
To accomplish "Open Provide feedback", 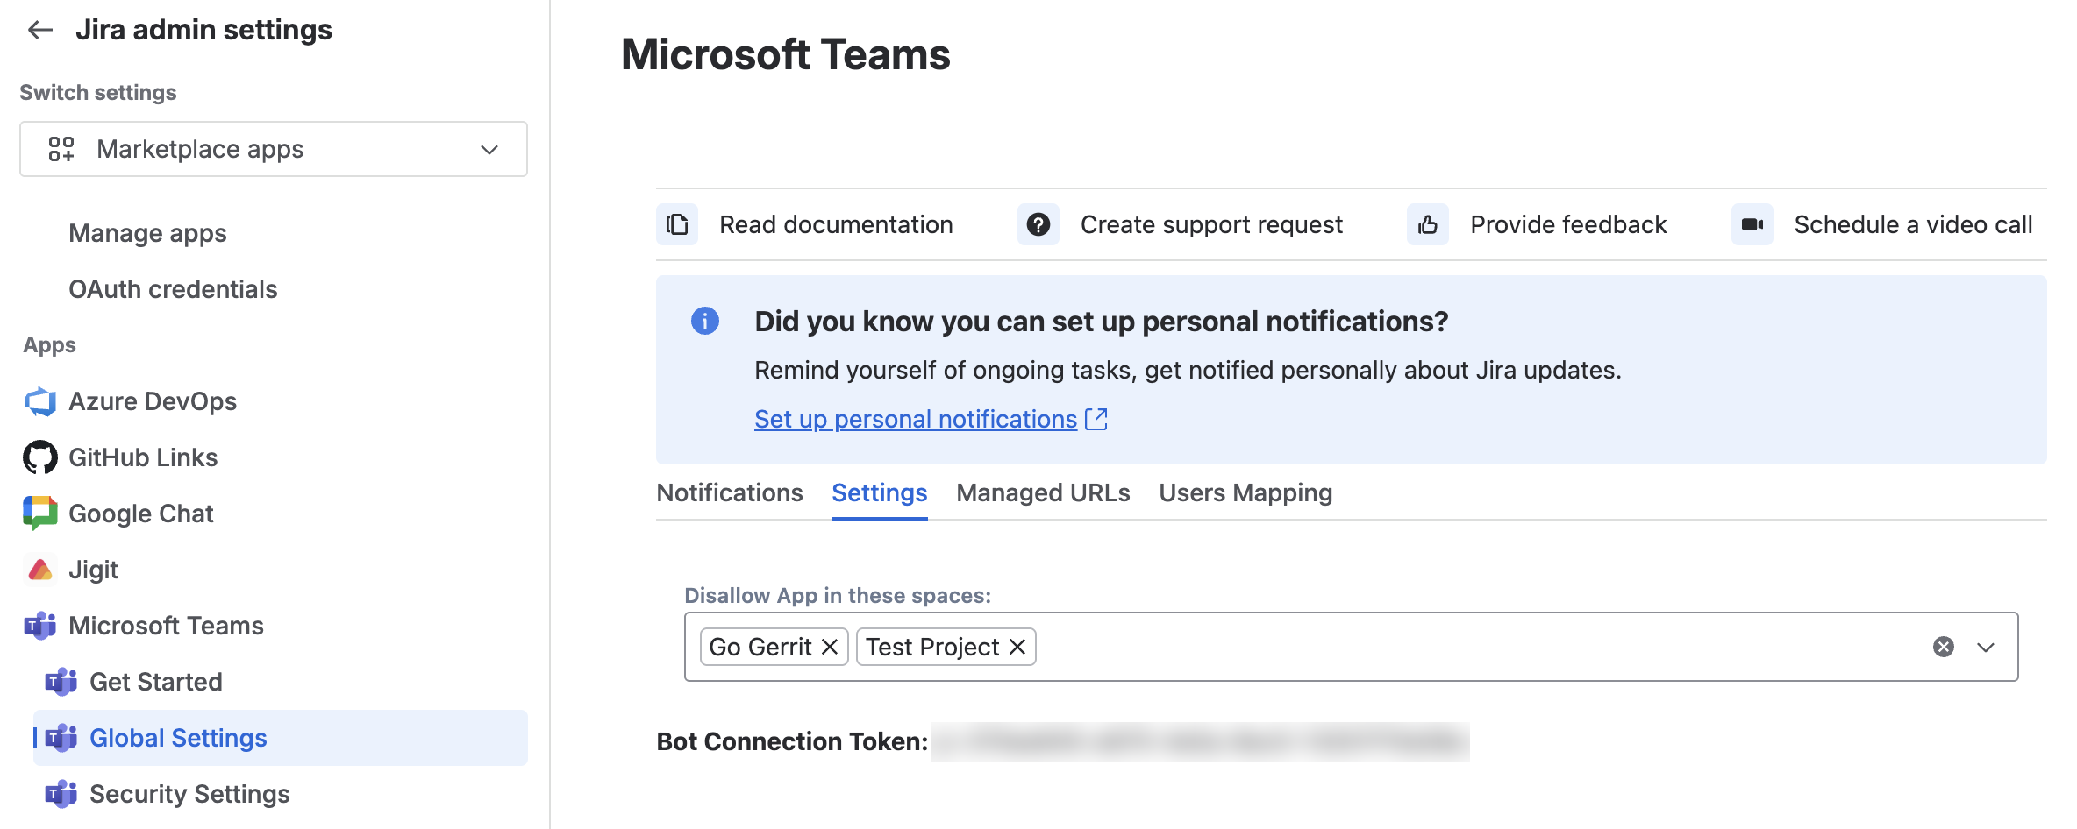I will pos(1568,225).
